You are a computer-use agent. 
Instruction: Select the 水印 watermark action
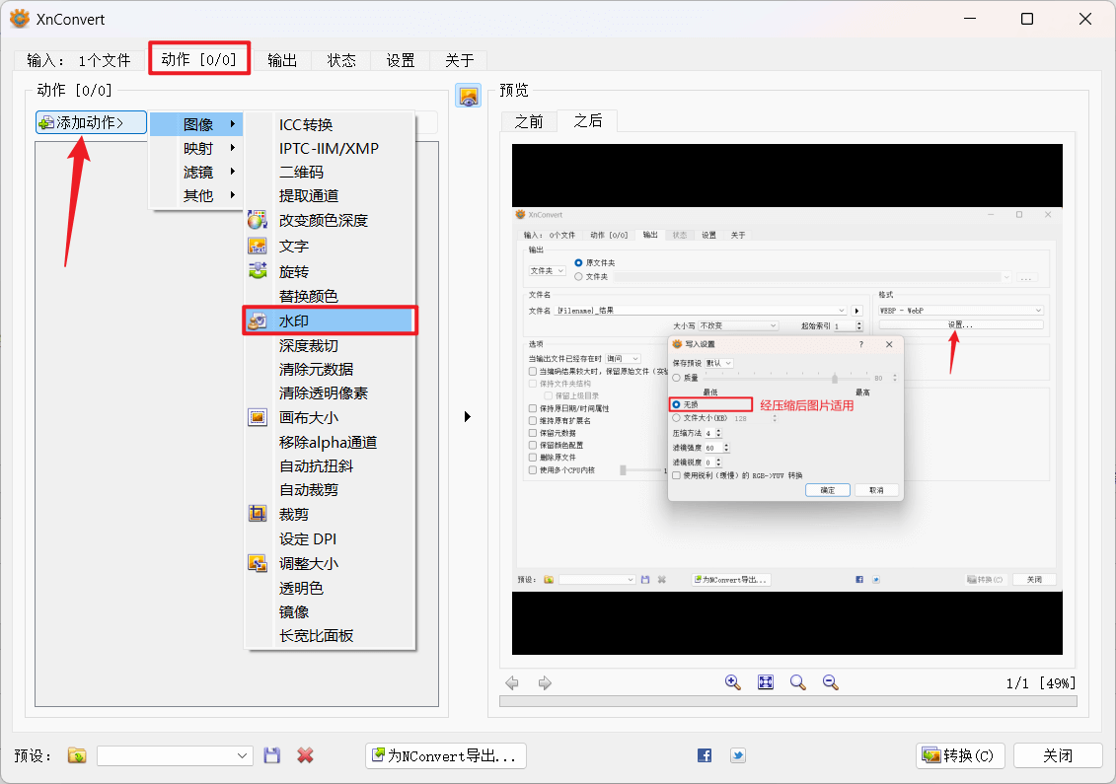tap(330, 321)
